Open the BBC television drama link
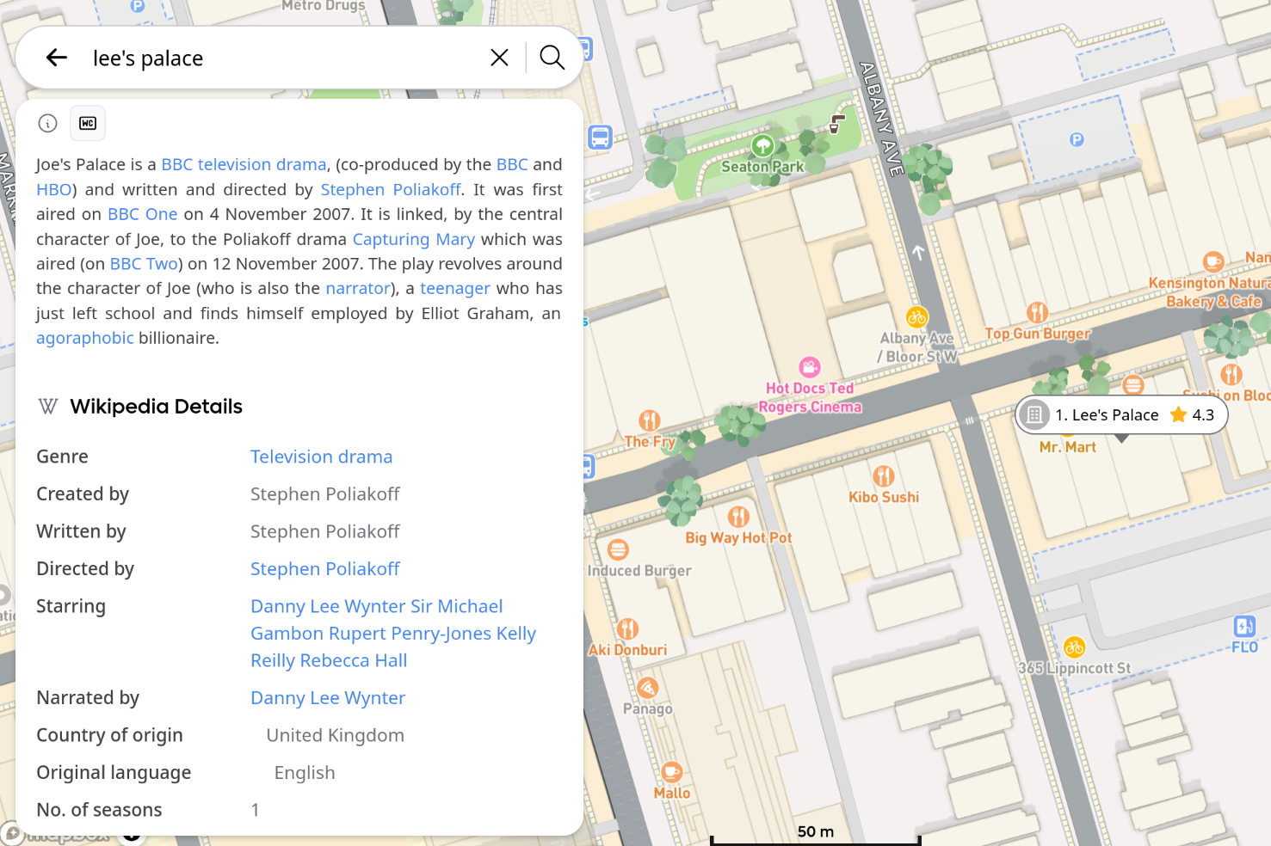 [x=244, y=164]
